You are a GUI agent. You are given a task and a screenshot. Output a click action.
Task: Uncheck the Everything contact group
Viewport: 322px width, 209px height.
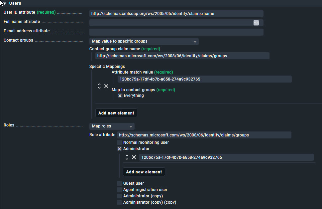click(120, 95)
